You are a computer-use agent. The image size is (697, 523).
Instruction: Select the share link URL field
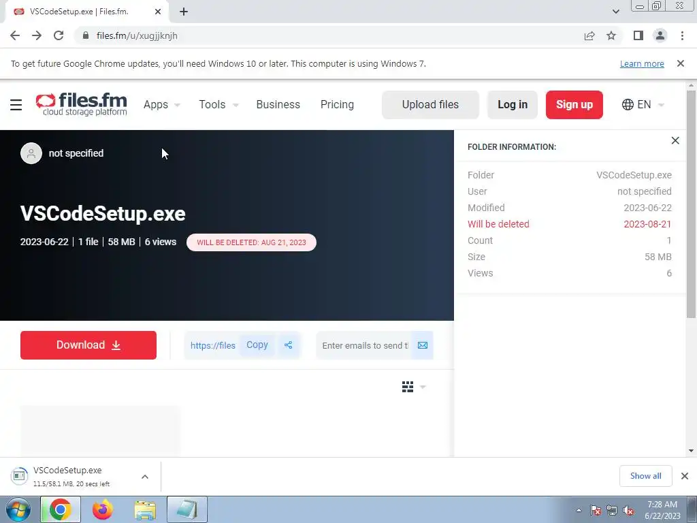coord(212,345)
